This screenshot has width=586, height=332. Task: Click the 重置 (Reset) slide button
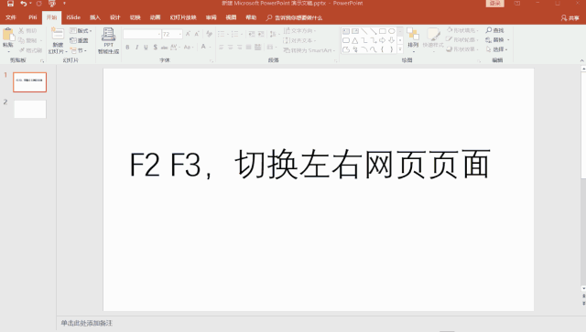click(80, 40)
